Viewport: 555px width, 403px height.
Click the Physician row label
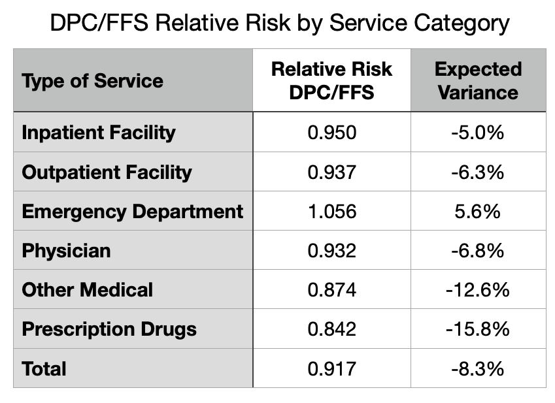click(x=66, y=250)
